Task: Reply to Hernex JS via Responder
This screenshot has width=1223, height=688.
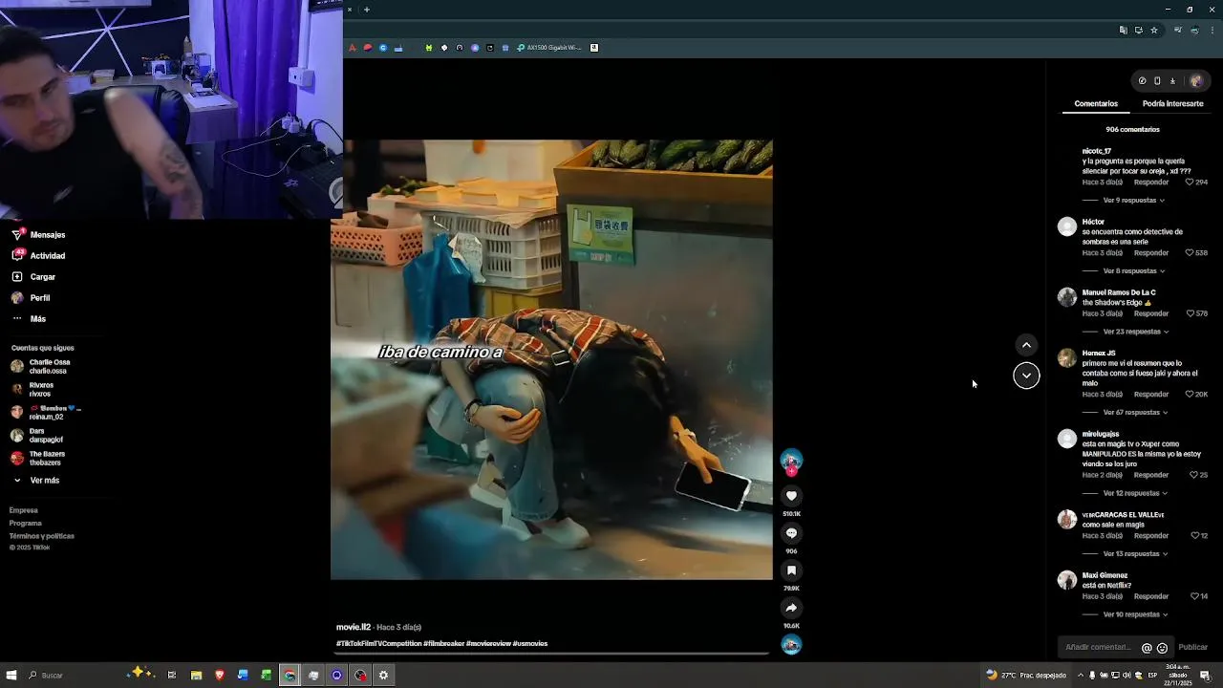Action: pyautogui.click(x=1150, y=395)
